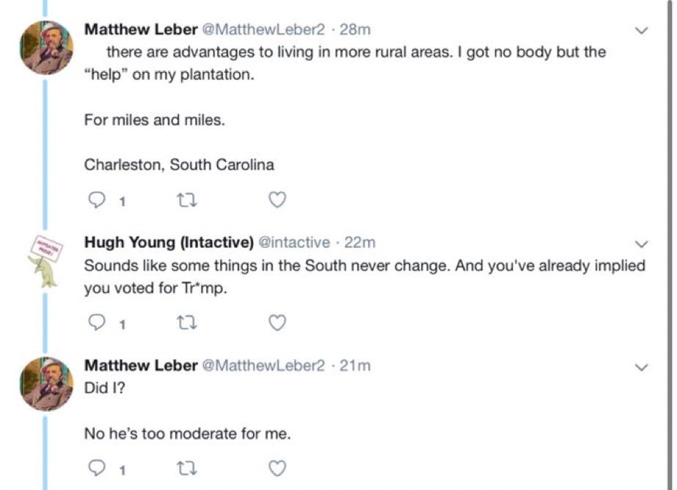Click the 28m timestamp link
Screen dimensions: 677x490
click(356, 30)
